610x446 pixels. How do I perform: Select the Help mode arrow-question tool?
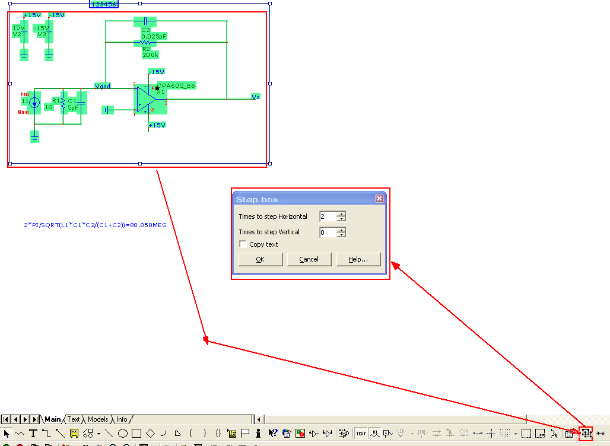point(273,433)
